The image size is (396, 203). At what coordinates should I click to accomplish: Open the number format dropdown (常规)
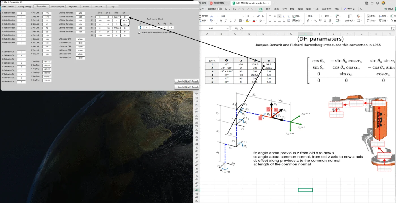tap(318, 16)
